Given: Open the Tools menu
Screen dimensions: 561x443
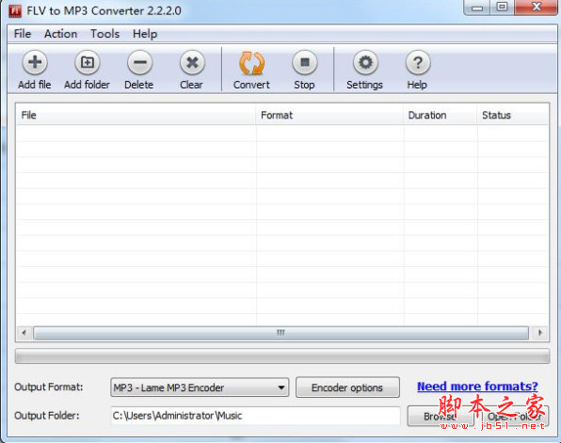Looking at the screenshot, I should pos(104,34).
